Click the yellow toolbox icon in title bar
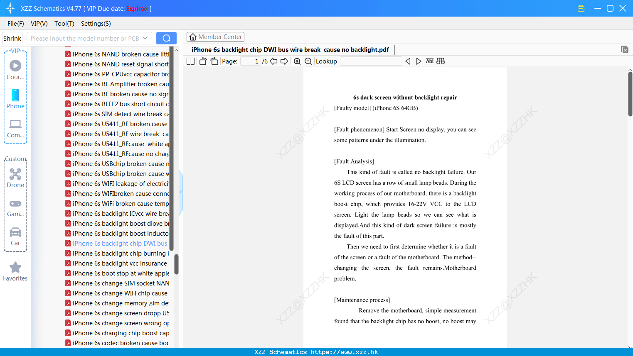 (x=581, y=8)
